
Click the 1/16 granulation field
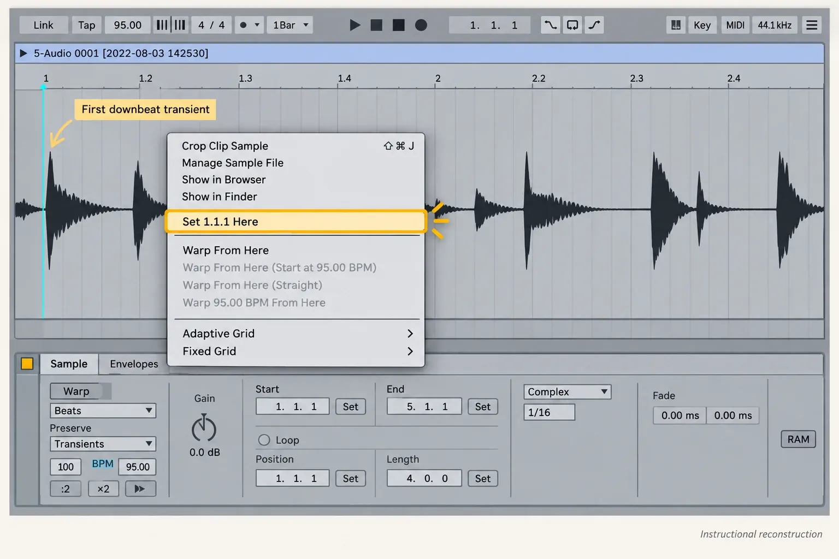pyautogui.click(x=550, y=412)
